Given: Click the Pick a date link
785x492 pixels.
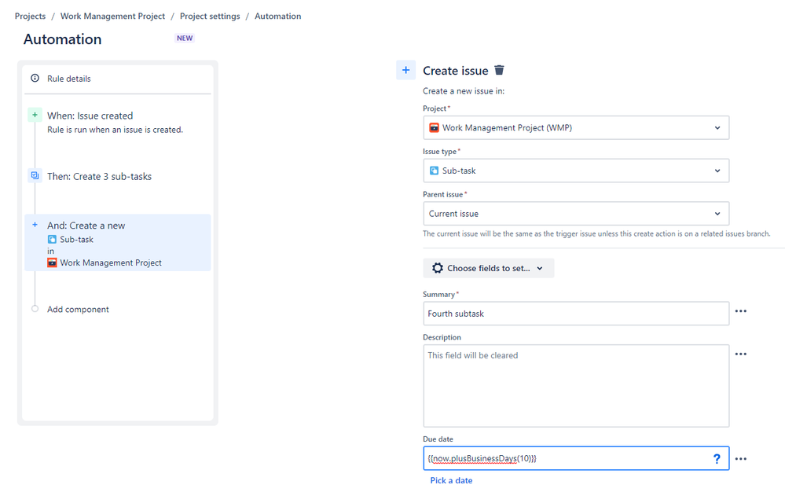Looking at the screenshot, I should pyautogui.click(x=451, y=480).
